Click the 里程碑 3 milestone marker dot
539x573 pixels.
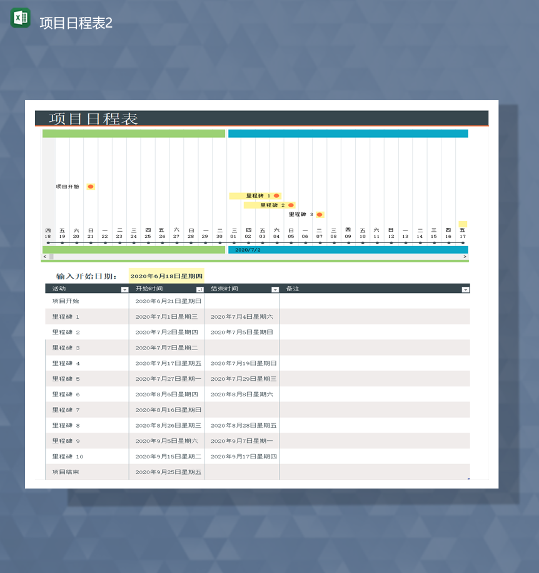coord(319,214)
